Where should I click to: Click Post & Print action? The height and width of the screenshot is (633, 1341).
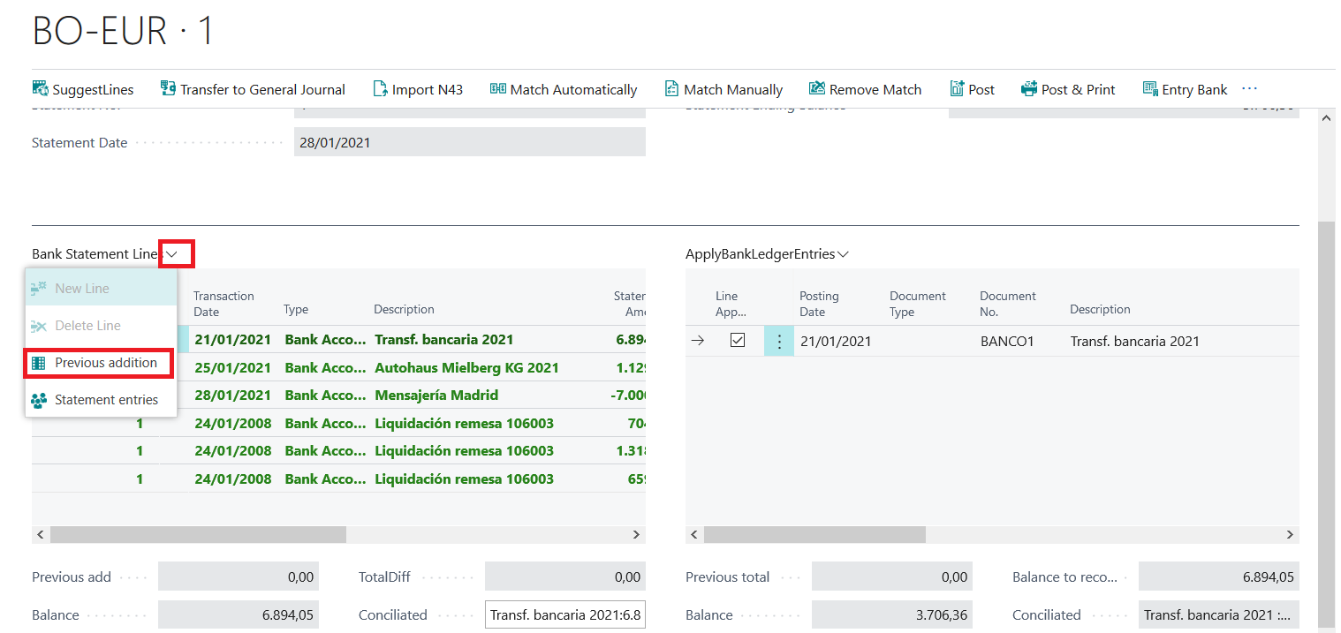(1068, 89)
